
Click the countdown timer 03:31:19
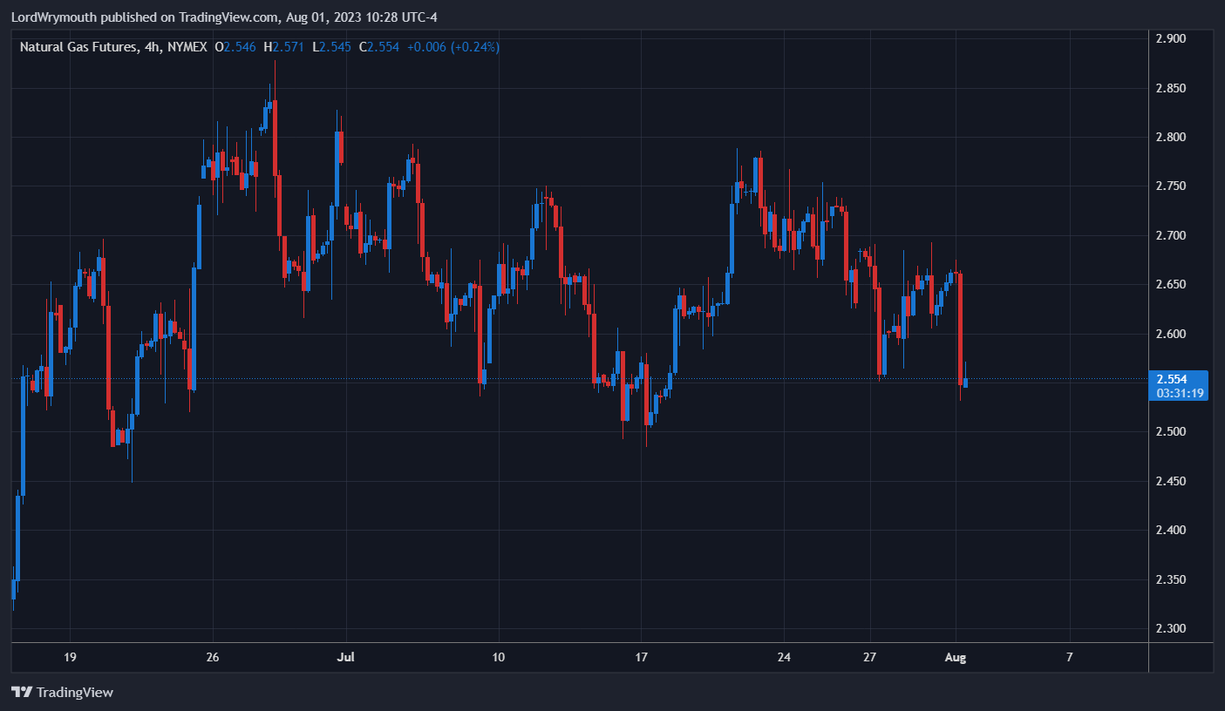point(1180,393)
